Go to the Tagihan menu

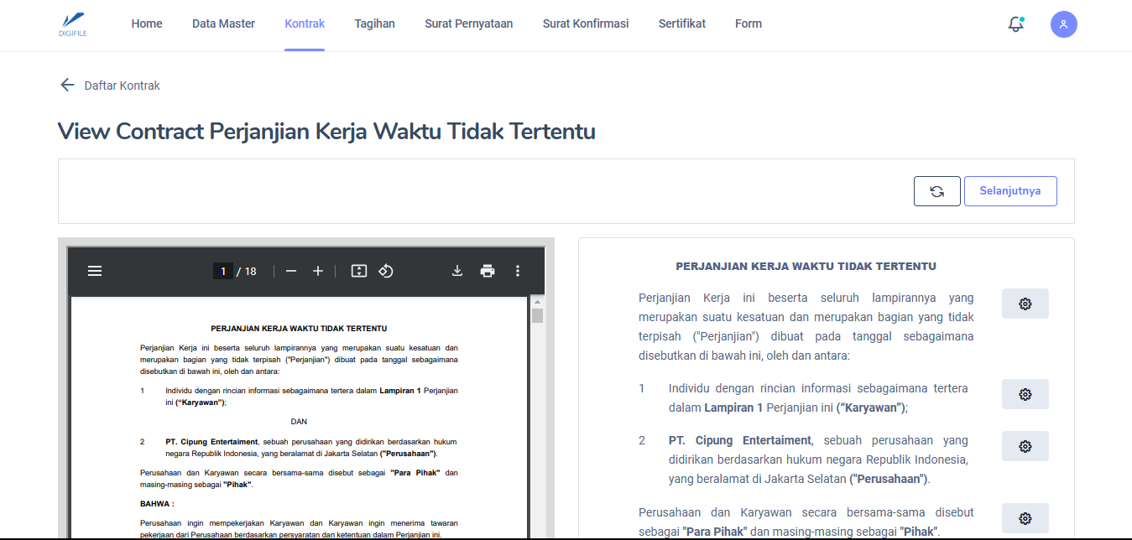[x=374, y=23]
